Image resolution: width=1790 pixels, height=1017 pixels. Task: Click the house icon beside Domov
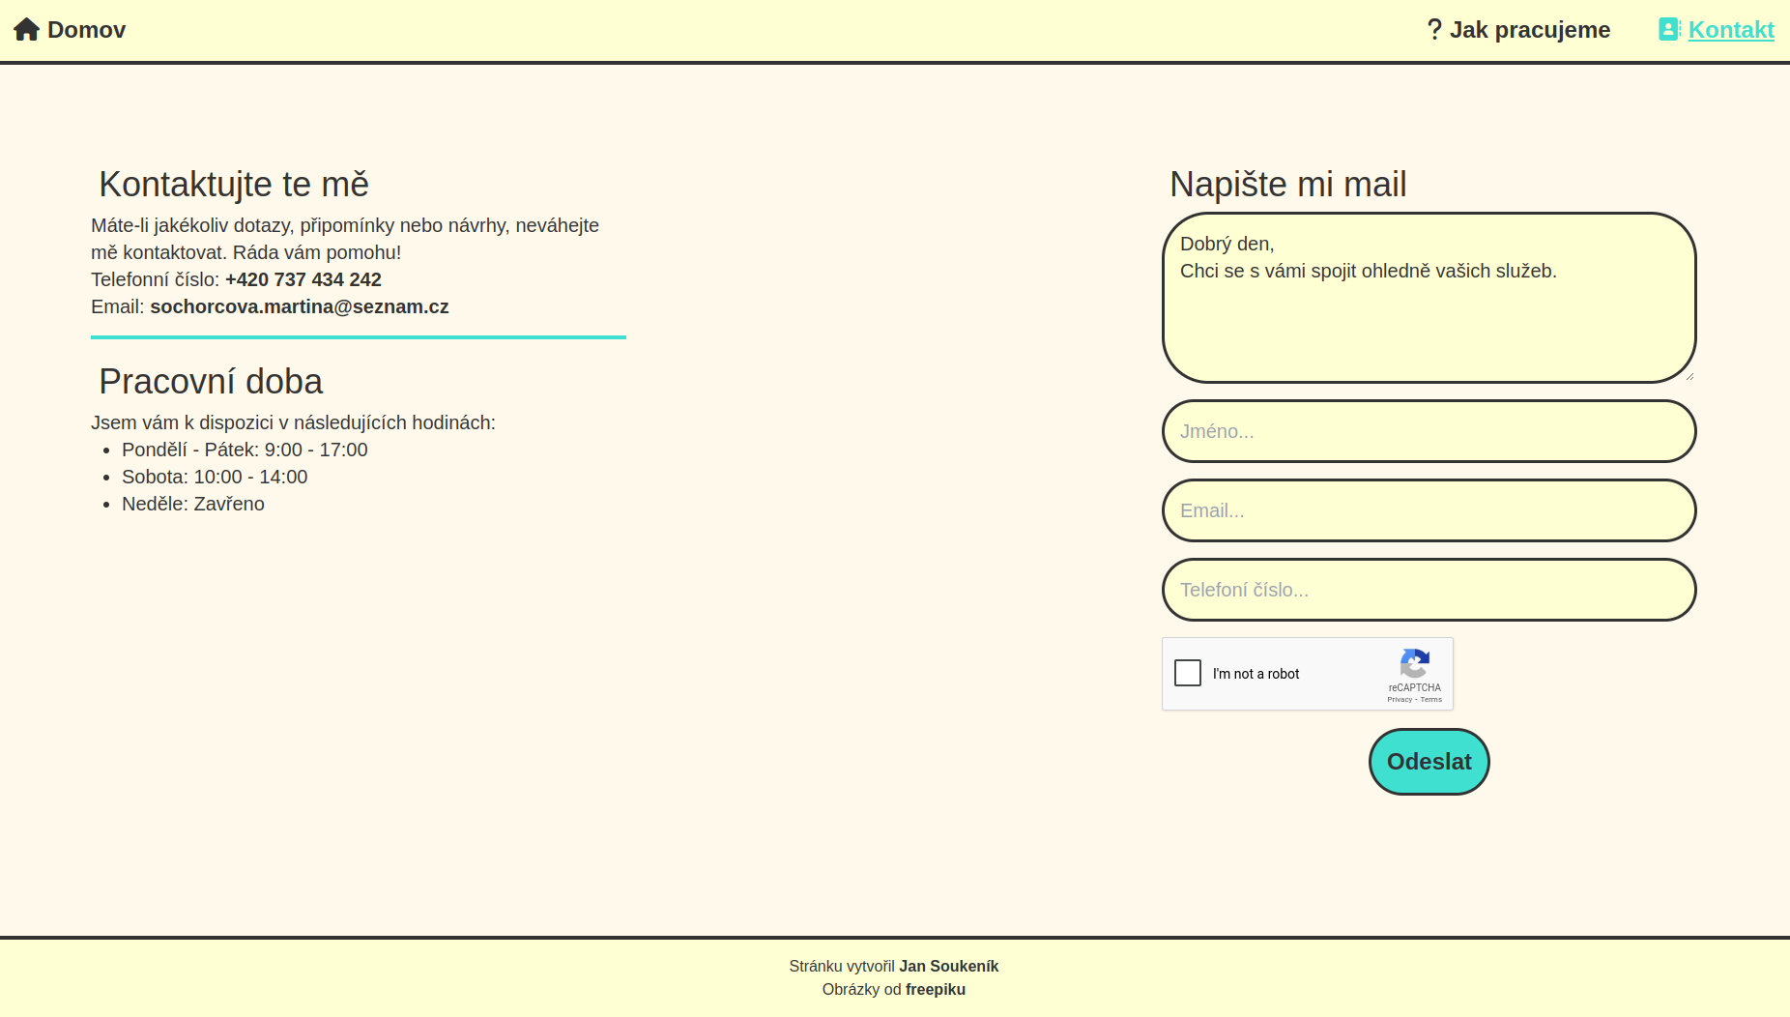(26, 30)
